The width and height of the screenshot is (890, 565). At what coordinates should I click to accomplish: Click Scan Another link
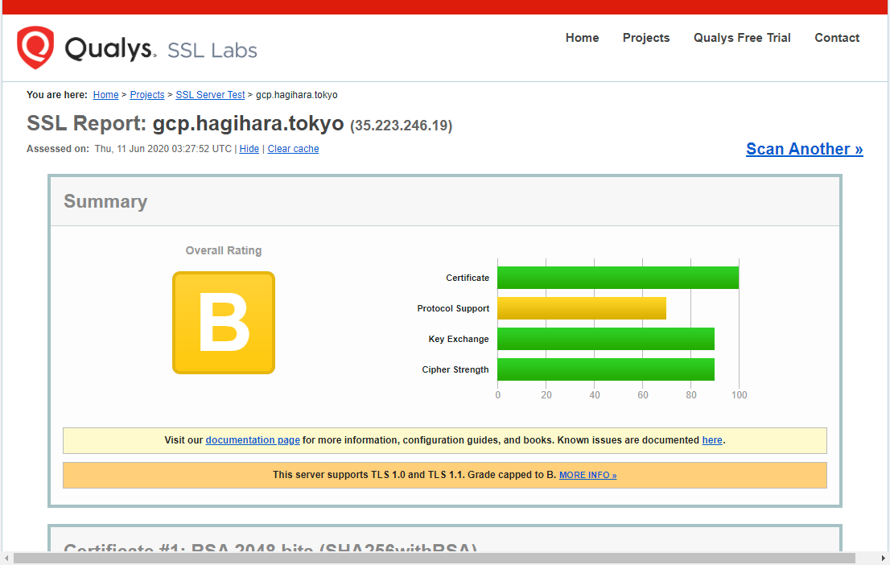tap(804, 149)
